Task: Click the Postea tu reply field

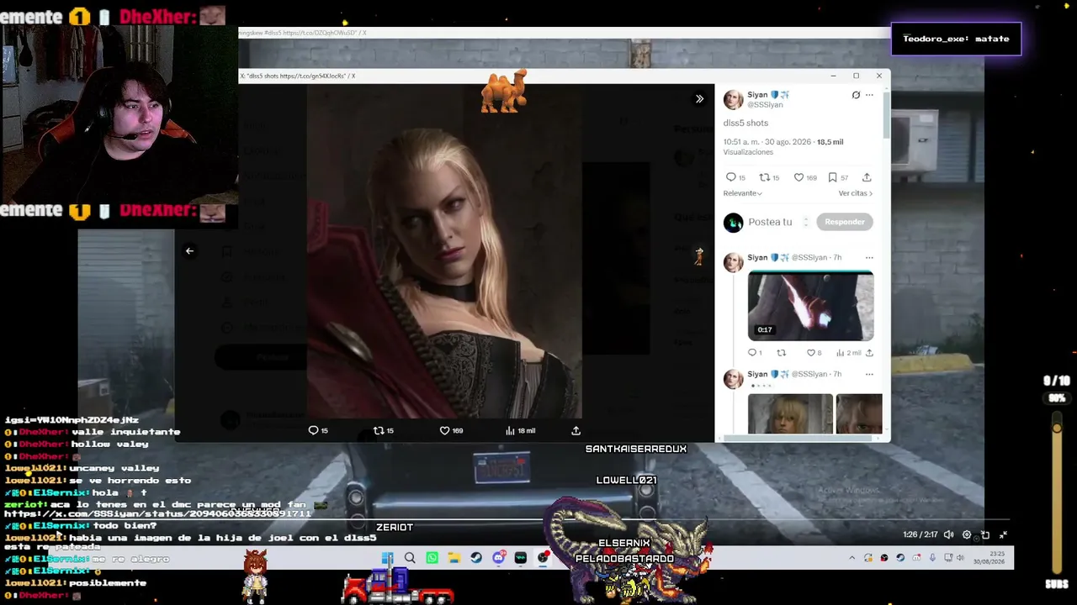Action: tap(771, 222)
